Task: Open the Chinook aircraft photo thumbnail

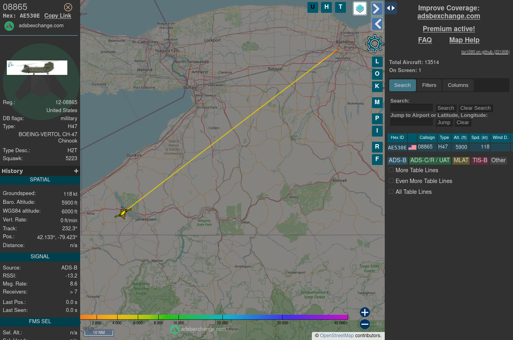Action: pos(37,68)
